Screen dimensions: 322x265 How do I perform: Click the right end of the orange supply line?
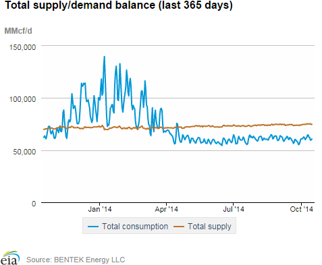pyautogui.click(x=312, y=124)
